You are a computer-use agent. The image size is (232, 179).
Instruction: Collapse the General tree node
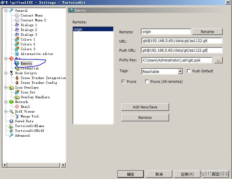point(6,11)
